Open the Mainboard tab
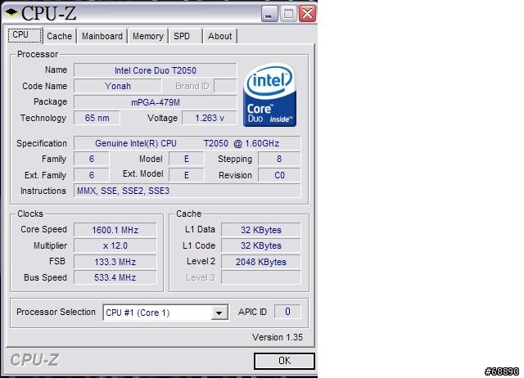 (x=102, y=36)
